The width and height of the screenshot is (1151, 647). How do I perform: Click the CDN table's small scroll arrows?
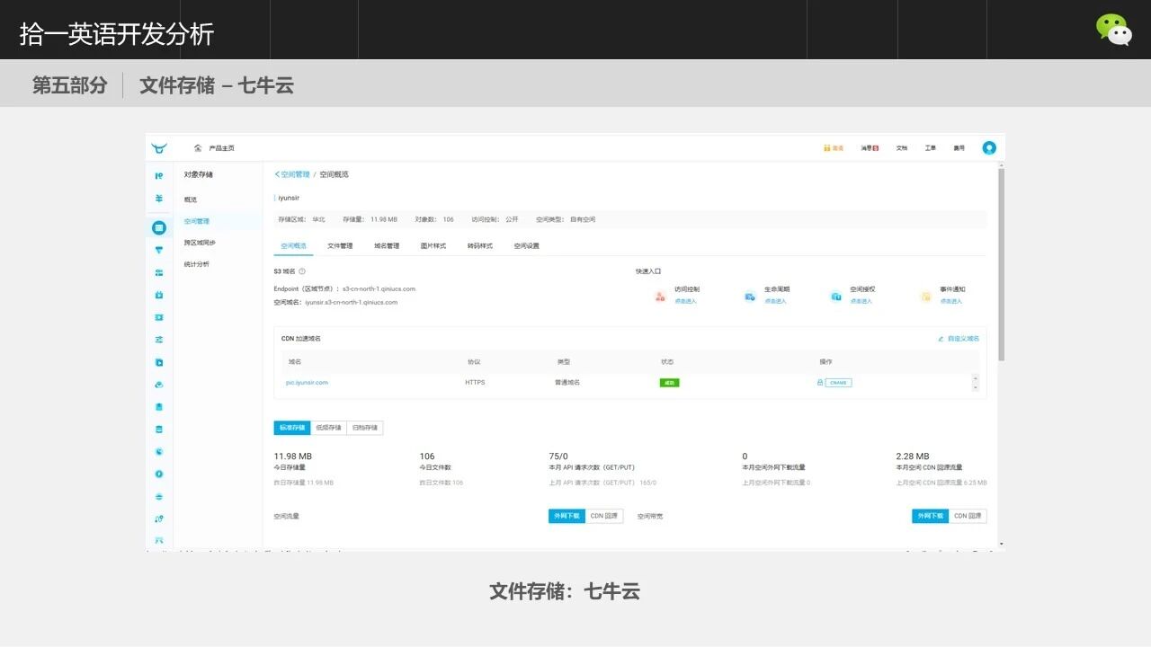click(976, 383)
